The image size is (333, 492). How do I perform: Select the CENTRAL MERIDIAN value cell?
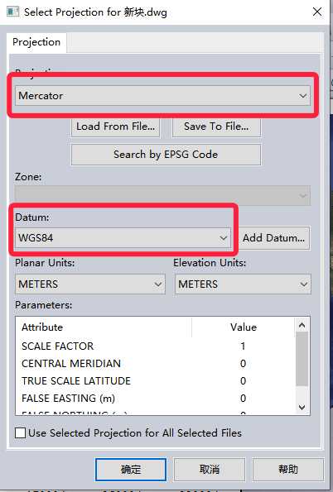pos(243,364)
